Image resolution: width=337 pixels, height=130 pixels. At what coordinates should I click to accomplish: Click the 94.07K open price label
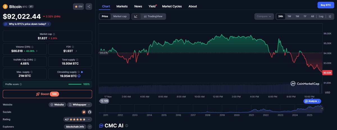coord(104,53)
